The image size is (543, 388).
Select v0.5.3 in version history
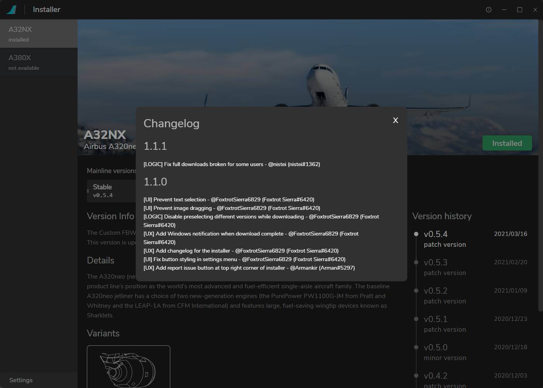(470, 267)
